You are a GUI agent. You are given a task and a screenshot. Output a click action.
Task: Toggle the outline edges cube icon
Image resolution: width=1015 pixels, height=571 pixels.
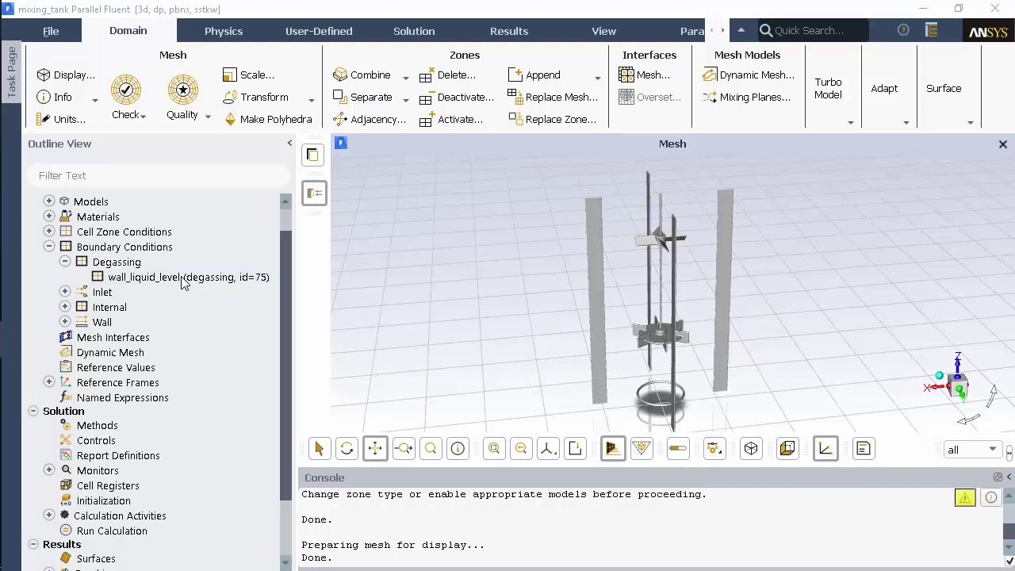(x=750, y=449)
